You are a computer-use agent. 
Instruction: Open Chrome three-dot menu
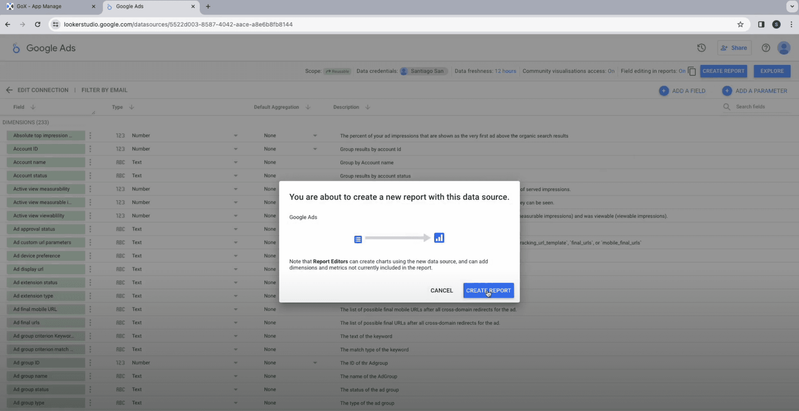click(x=791, y=25)
